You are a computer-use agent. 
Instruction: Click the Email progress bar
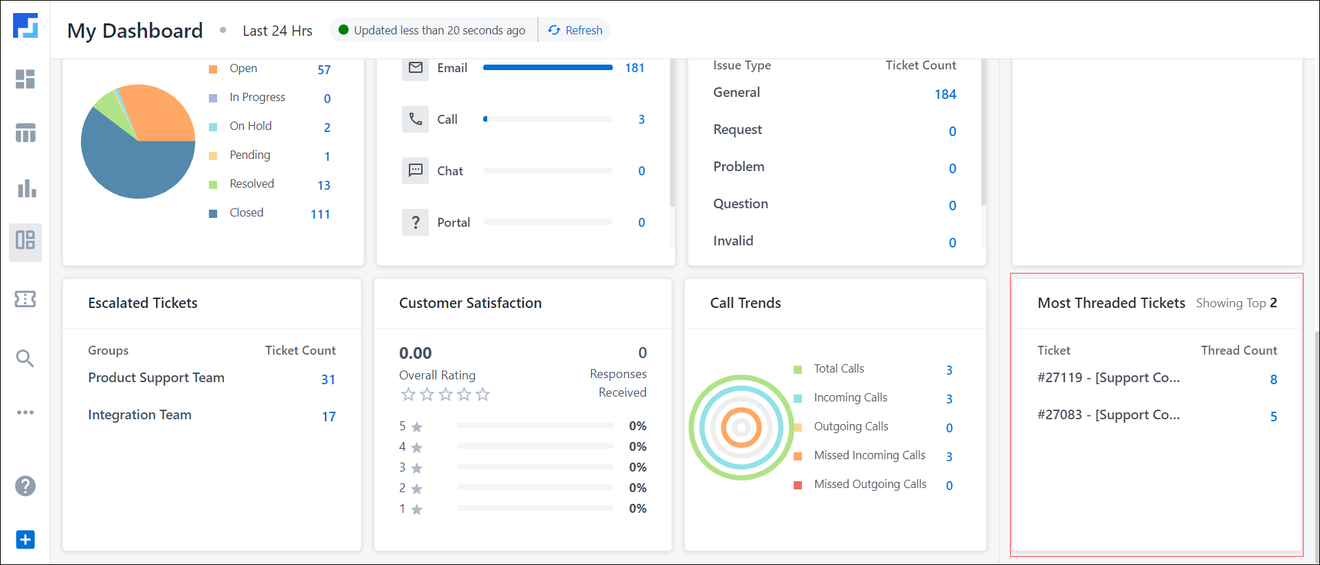[548, 67]
